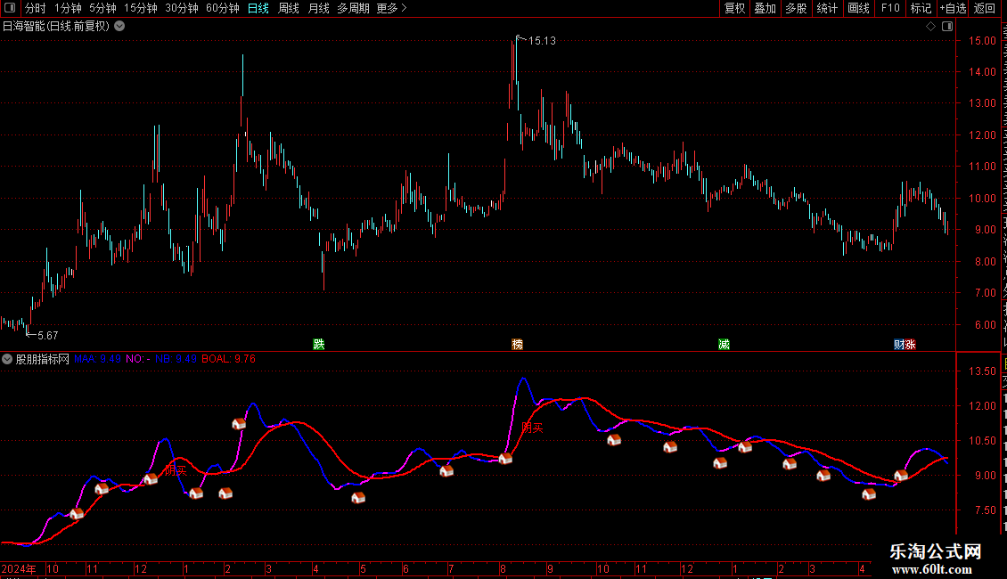
Task: Click the 叠加 overlay button
Action: pos(765,8)
